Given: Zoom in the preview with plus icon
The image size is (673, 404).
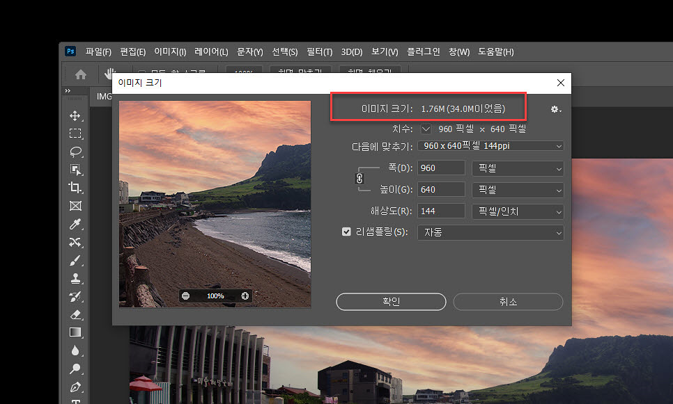Looking at the screenshot, I should click(x=245, y=296).
